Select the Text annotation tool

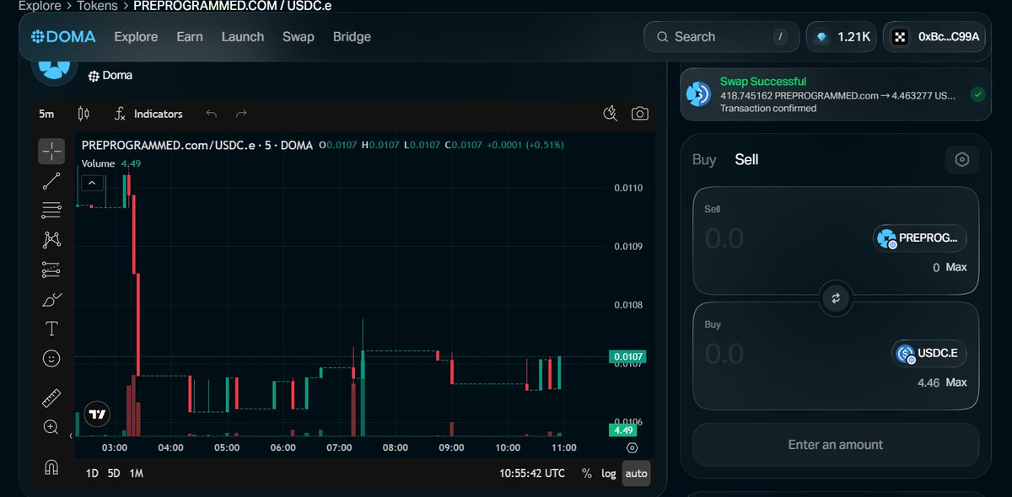tap(51, 329)
